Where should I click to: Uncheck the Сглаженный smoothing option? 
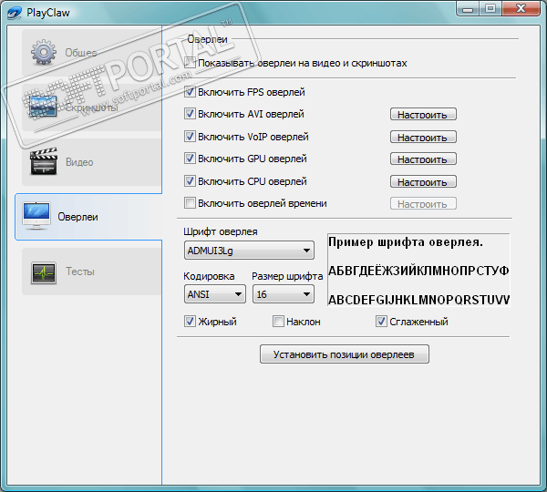pyautogui.click(x=381, y=321)
